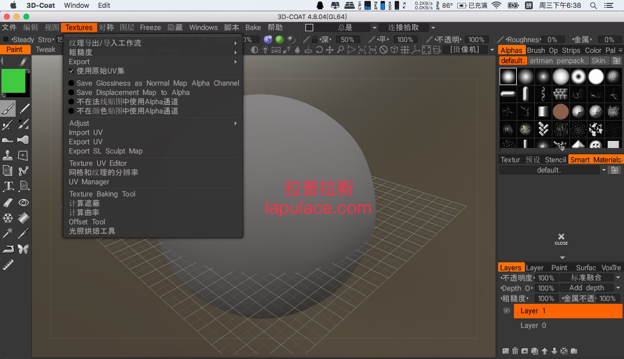The width and height of the screenshot is (624, 359).
Task: Expand 纹理导出/导入工作流 submenu
Action: [153, 43]
